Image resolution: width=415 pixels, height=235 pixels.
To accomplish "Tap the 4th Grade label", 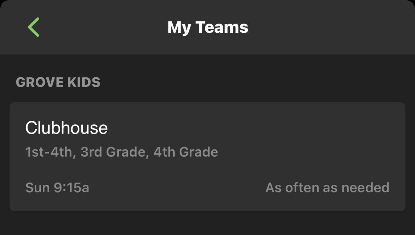I will [x=185, y=152].
